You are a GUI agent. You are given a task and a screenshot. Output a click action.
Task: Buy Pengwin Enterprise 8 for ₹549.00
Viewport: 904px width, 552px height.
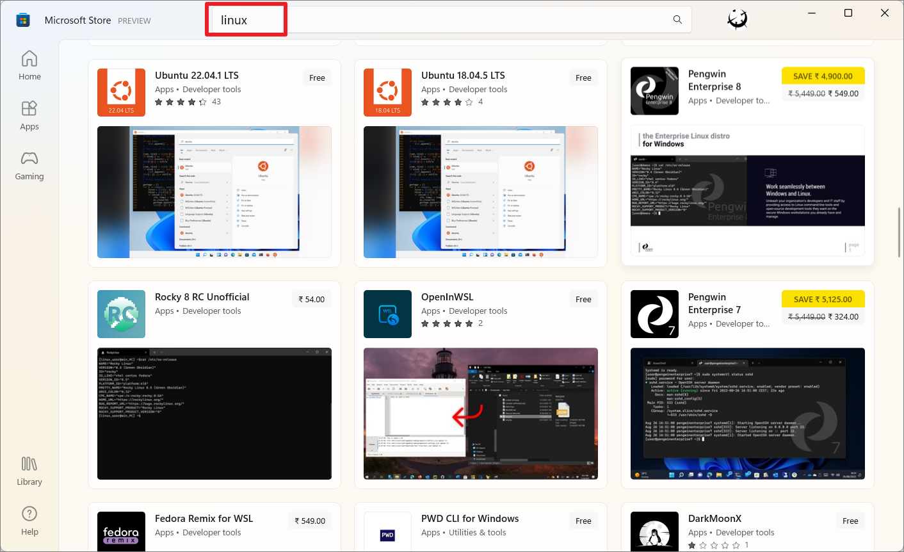click(823, 85)
